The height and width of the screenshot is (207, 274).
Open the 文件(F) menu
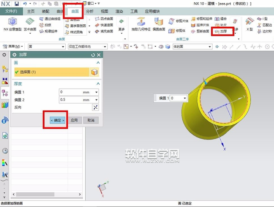click(x=11, y=11)
